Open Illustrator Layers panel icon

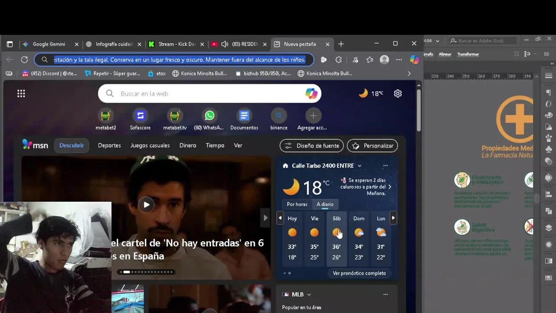point(549,228)
